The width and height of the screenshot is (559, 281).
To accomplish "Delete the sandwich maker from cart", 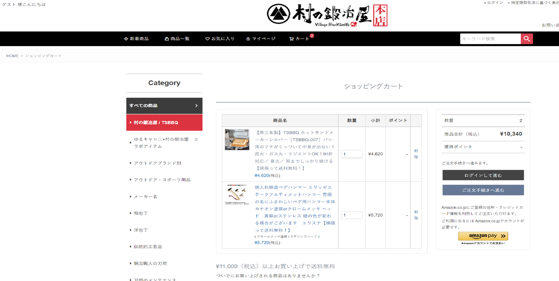I will (416, 154).
